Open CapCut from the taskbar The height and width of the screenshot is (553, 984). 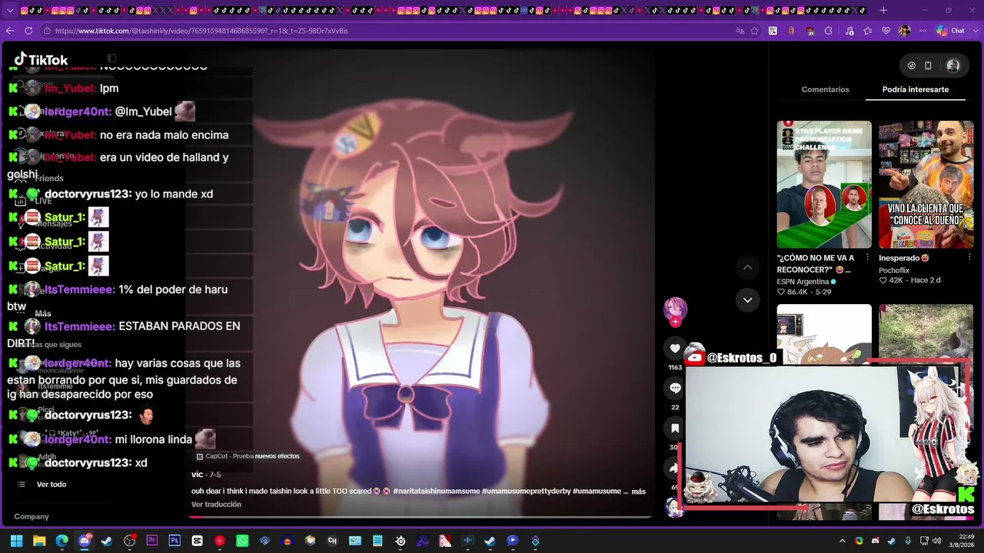(x=198, y=541)
